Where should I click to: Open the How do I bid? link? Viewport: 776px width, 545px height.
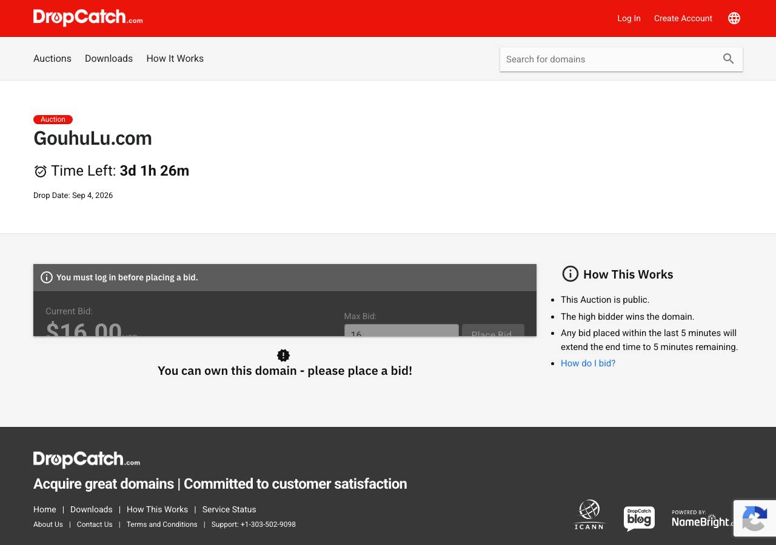[x=588, y=363]
